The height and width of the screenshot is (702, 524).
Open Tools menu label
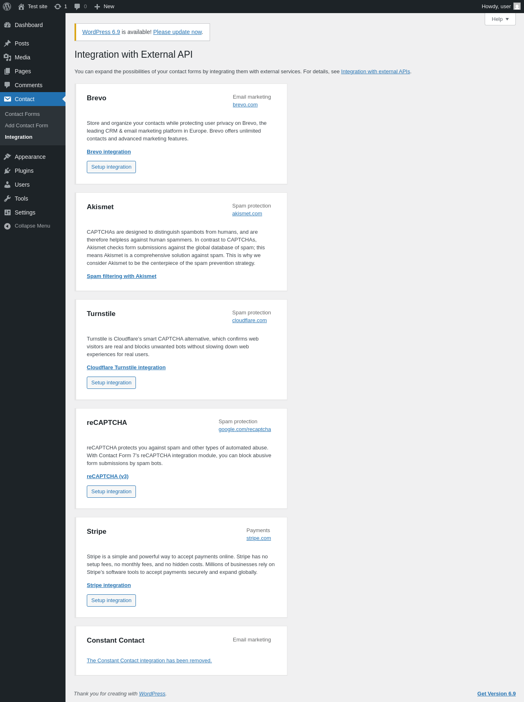21,199
